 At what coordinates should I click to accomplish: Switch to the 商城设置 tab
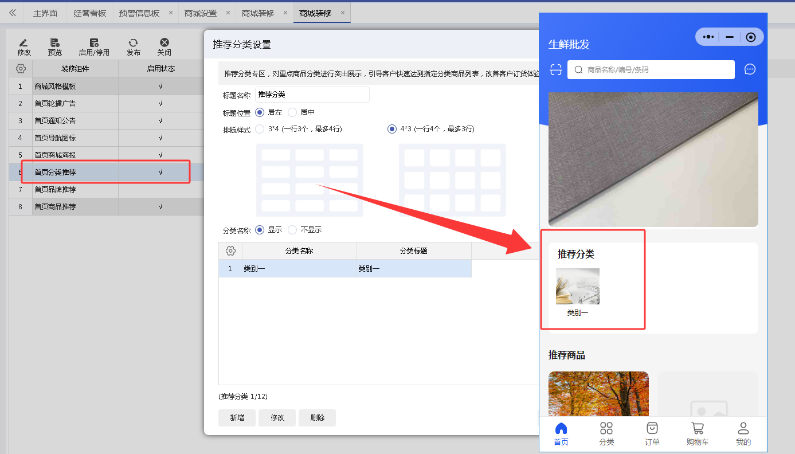201,13
